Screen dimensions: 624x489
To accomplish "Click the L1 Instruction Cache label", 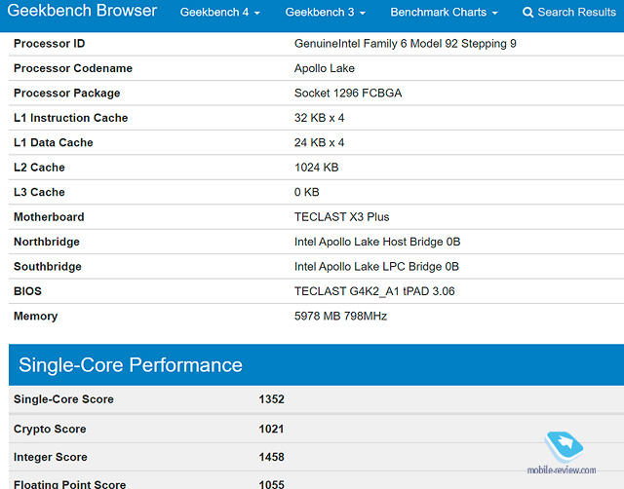I will 70,118.
